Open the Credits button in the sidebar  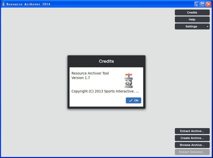tap(192, 12)
